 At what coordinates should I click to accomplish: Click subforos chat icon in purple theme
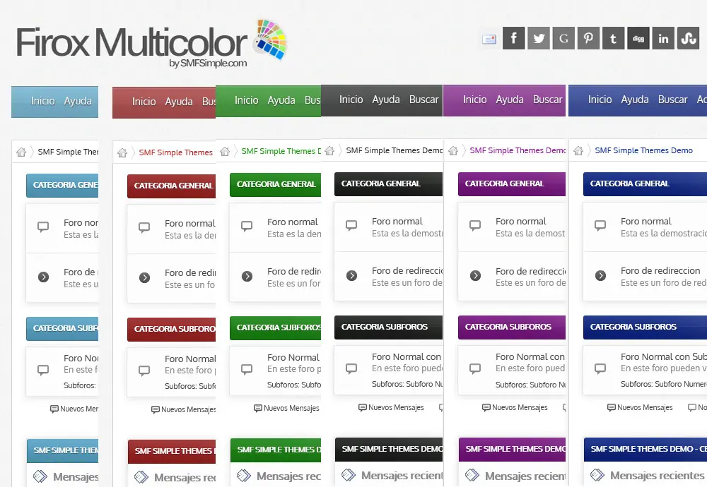(475, 369)
